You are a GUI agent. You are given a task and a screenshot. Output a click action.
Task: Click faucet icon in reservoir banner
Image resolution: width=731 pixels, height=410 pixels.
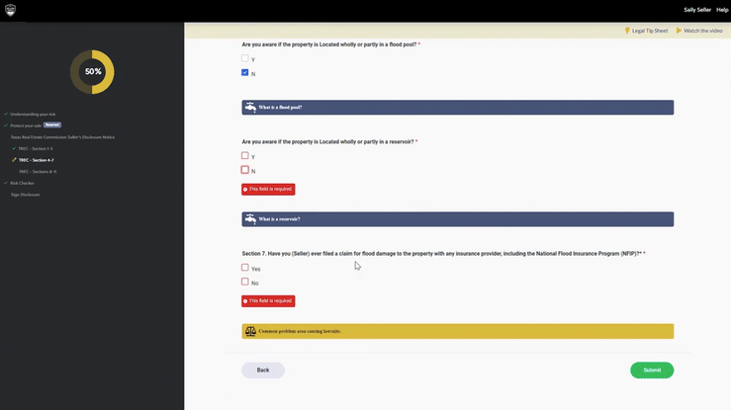[x=250, y=218]
